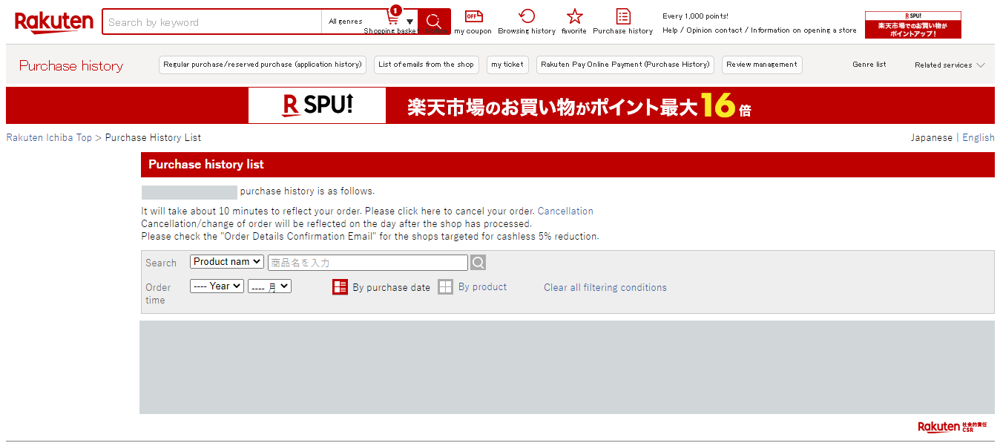The height and width of the screenshot is (443, 1000).
Task: Click the red magnifier search button
Action: [434, 22]
